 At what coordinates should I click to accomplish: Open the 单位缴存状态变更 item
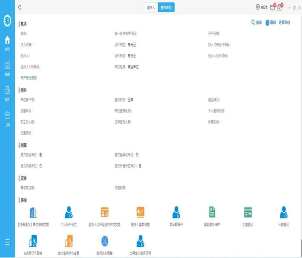[69, 245]
